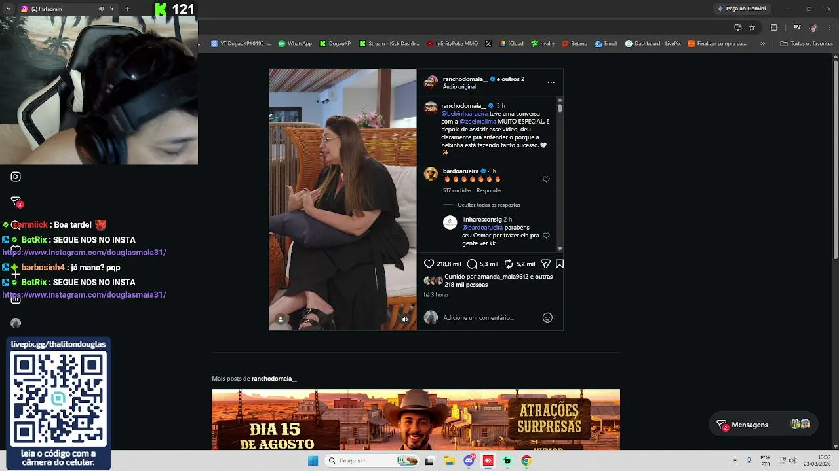Open the Betano bookmark
This screenshot has width=839, height=471.
point(575,44)
